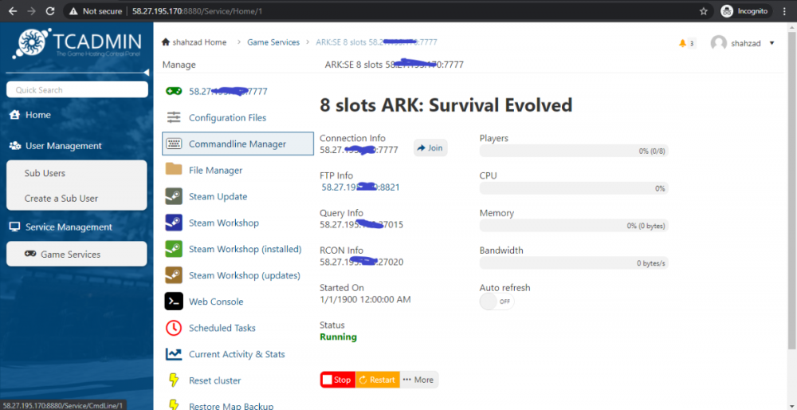
Task: Click the File Manager folder icon
Action: [x=174, y=170]
